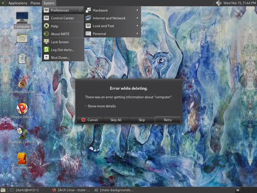Viewport: 257px width, 193px height.
Task: Click the Look and Feel icon
Action: [88, 26]
